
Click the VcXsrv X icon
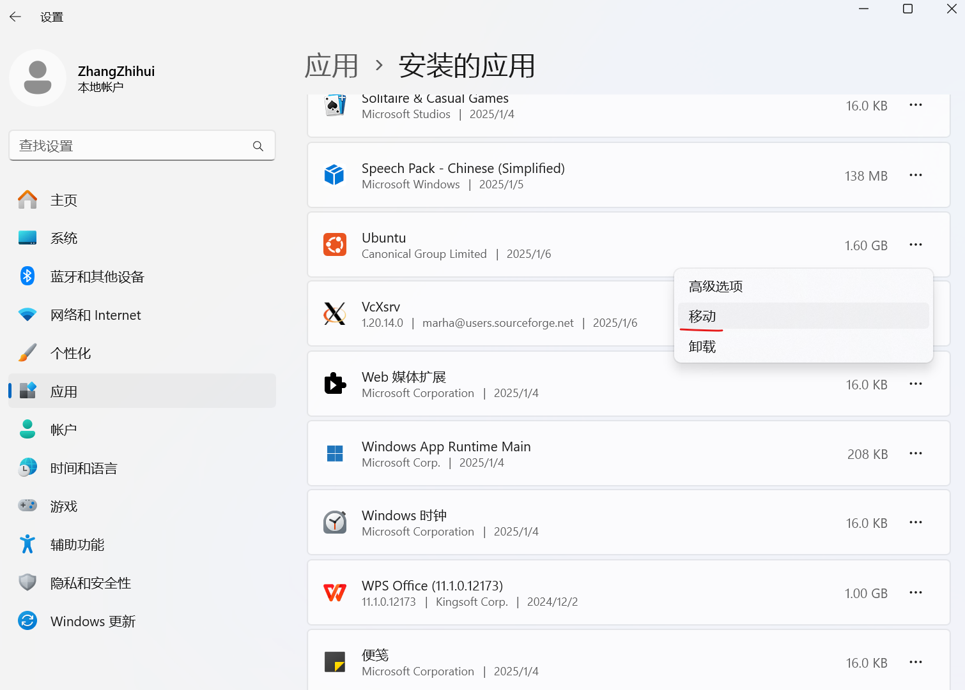click(335, 313)
